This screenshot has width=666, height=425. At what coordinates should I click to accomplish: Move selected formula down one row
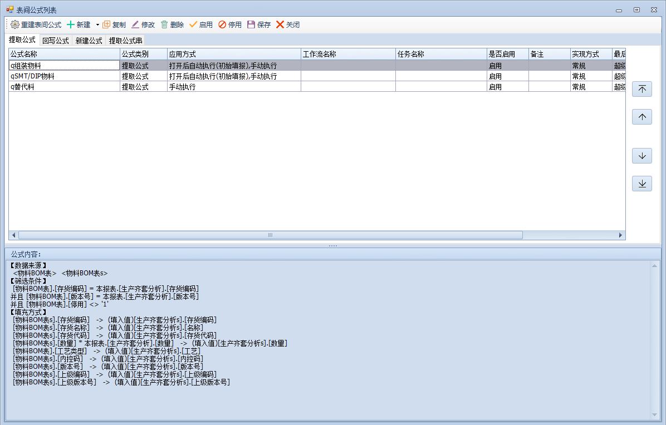tap(642, 156)
